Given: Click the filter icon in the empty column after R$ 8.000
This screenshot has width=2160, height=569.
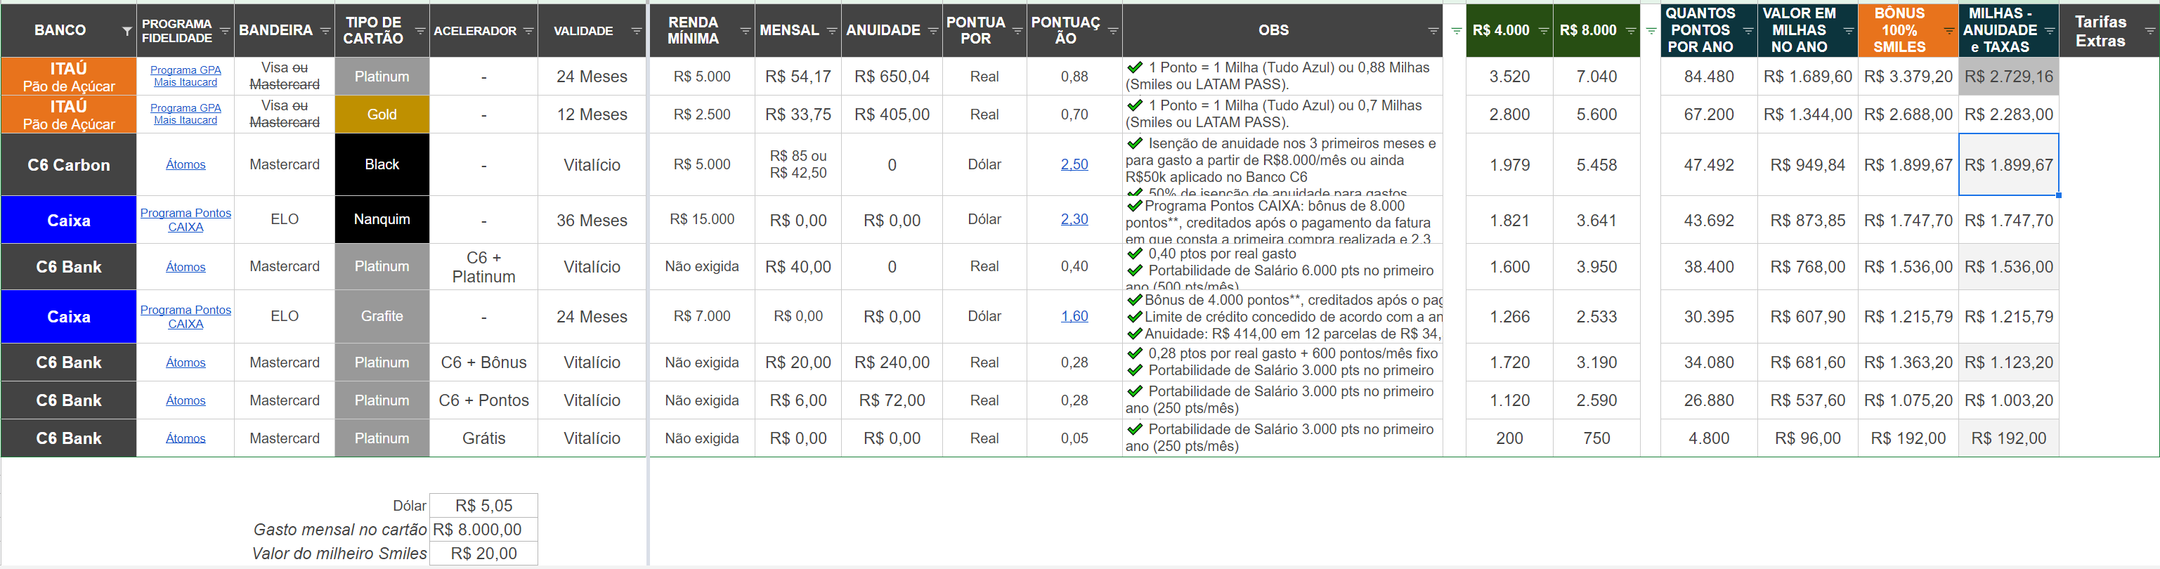Looking at the screenshot, I should (1651, 31).
